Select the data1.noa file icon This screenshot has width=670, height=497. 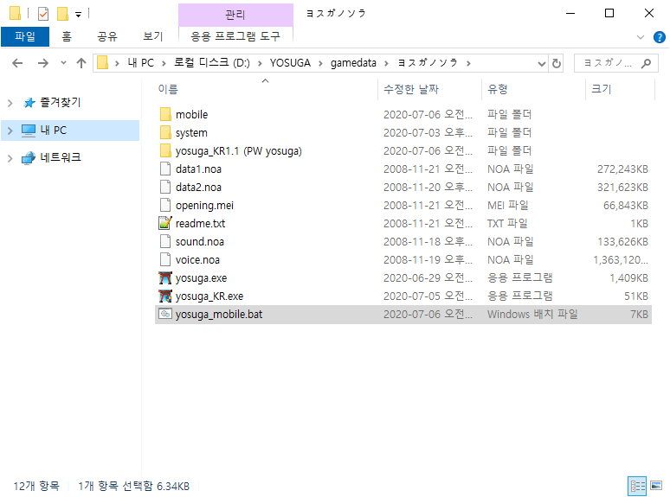pyautogui.click(x=165, y=169)
